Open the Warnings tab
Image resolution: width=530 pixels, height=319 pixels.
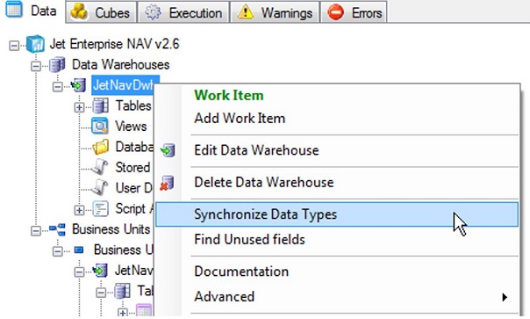click(x=275, y=12)
